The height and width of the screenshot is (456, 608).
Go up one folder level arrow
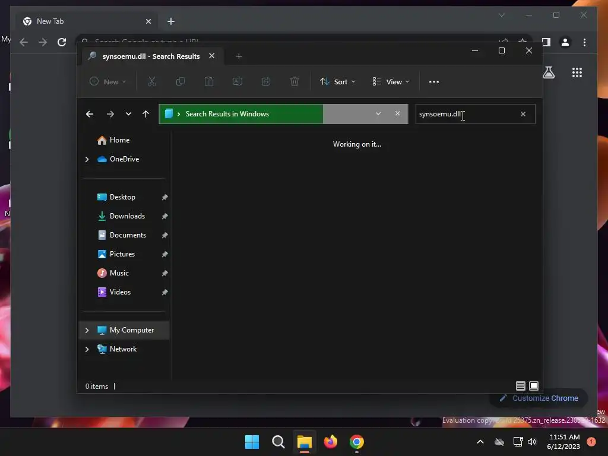146,114
